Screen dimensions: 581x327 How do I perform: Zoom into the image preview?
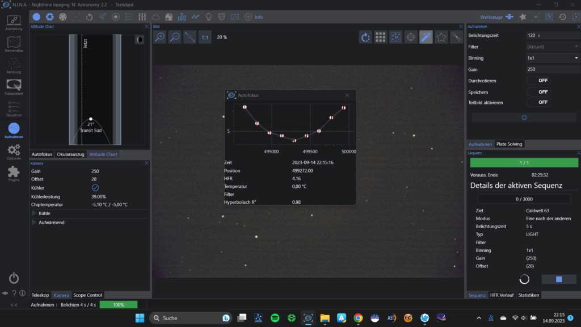(x=160, y=37)
